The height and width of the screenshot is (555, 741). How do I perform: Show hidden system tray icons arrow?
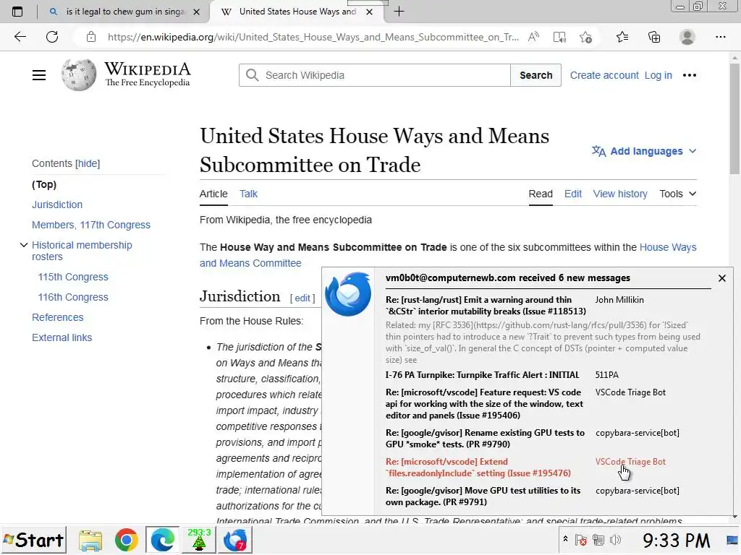tap(564, 539)
